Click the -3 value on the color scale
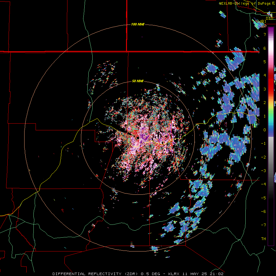This screenshot has height=276, width=276. coord(263,171)
